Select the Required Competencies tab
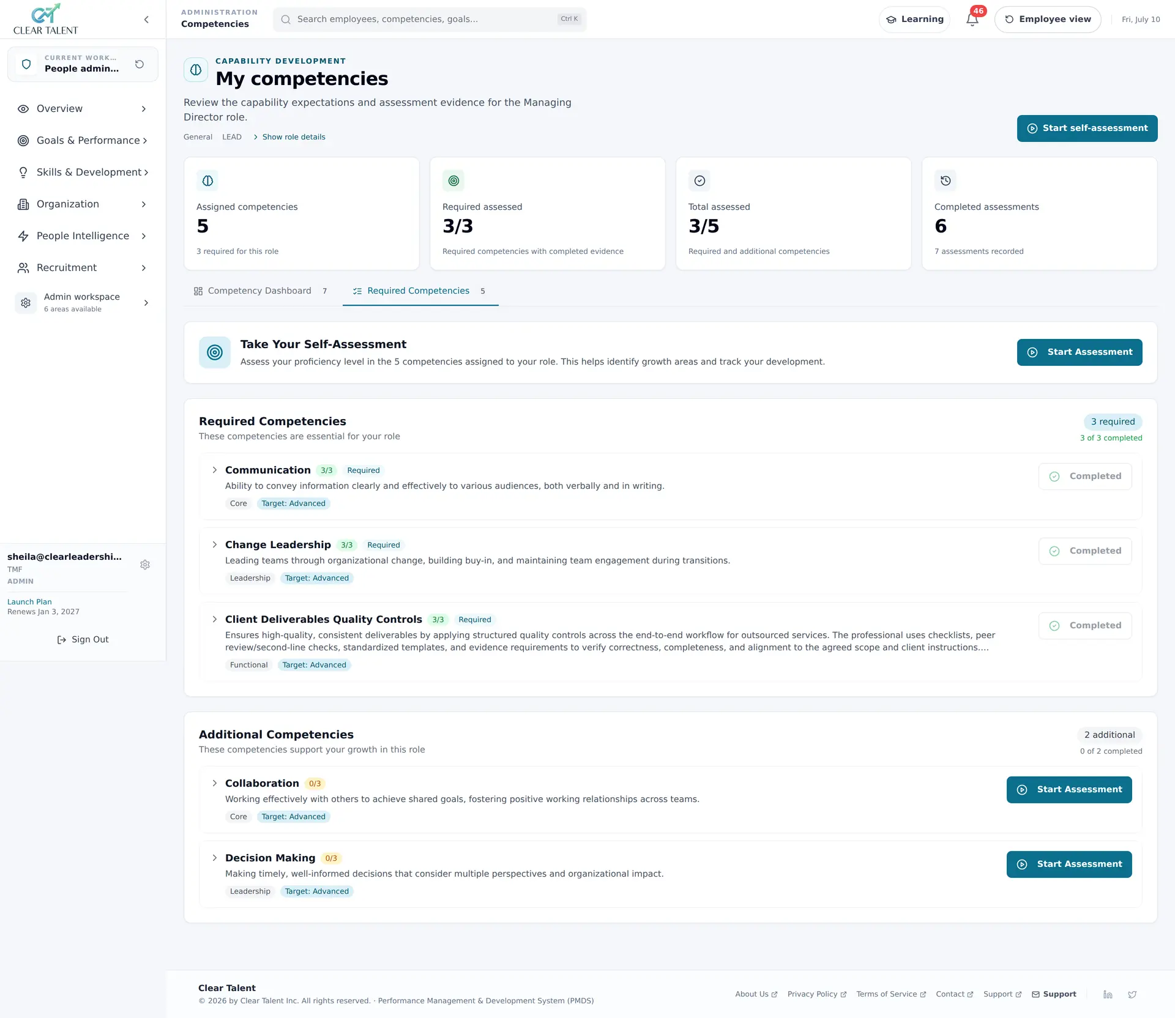Screen dimensions: 1175x1018 pyautogui.click(x=420, y=291)
